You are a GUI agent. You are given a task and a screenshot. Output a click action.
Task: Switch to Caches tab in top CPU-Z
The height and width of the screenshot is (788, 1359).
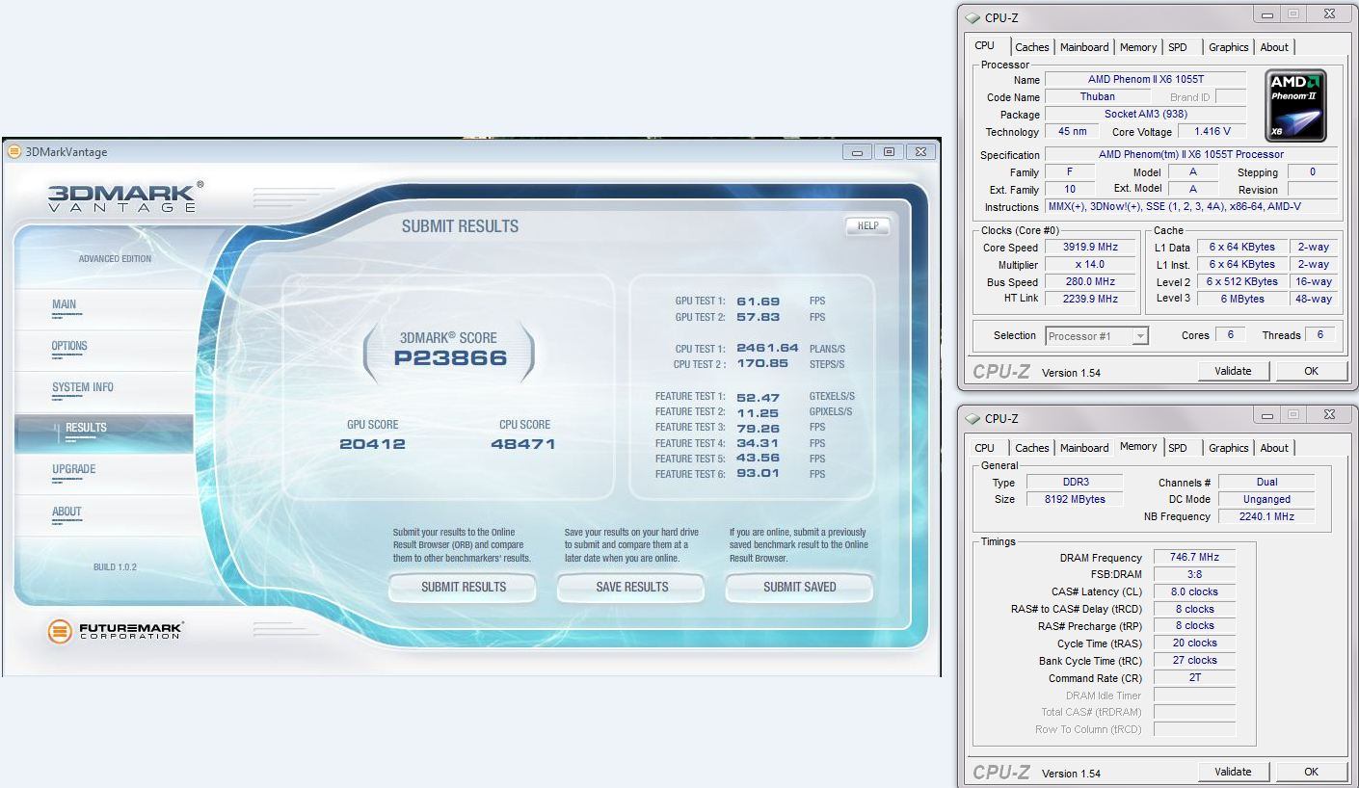coord(1032,47)
